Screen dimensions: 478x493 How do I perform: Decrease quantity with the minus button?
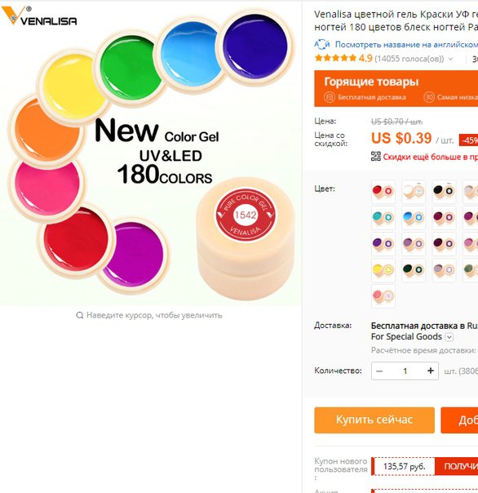(x=379, y=371)
